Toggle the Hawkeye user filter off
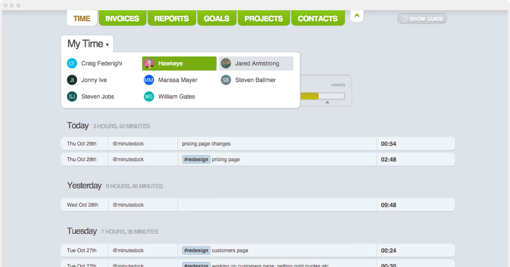This screenshot has width=510, height=267. pos(179,63)
